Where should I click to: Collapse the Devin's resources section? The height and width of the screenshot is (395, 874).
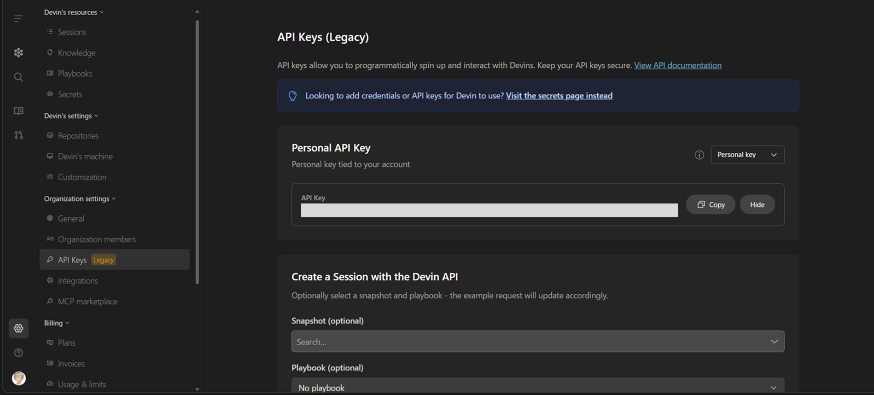74,12
